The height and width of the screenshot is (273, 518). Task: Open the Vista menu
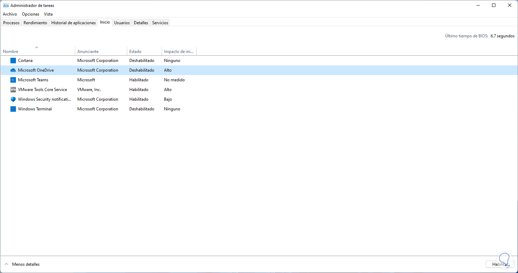point(49,14)
